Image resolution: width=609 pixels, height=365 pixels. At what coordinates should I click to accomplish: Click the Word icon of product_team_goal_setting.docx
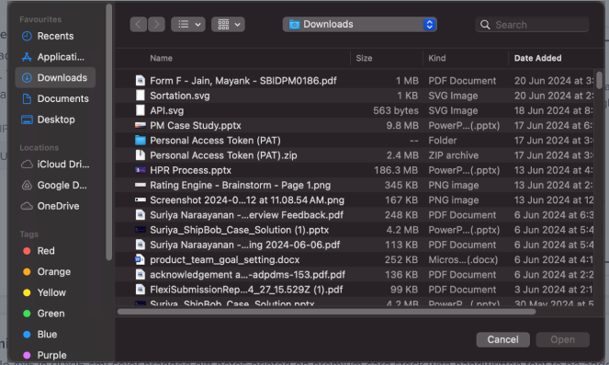140,259
